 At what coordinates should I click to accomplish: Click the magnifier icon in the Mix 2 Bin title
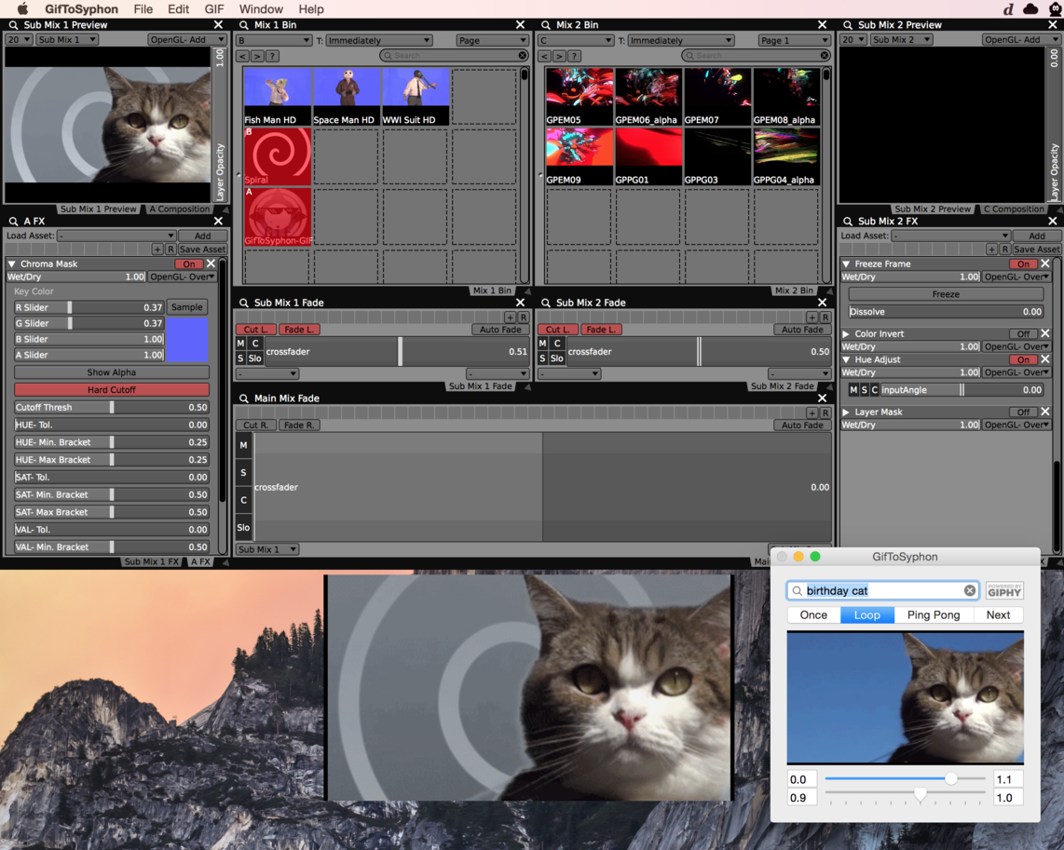pos(546,25)
